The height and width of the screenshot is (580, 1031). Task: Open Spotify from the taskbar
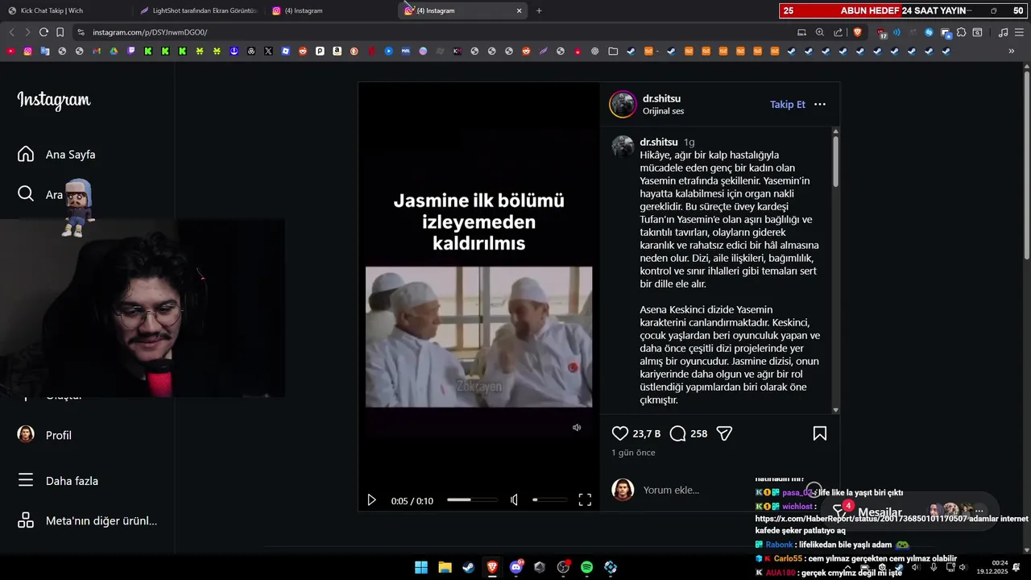pos(587,567)
